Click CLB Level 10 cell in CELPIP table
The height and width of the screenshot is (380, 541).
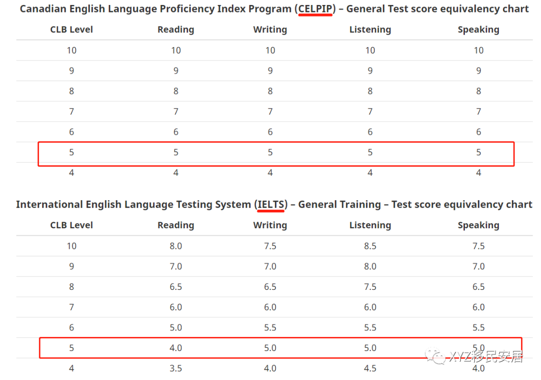pos(72,51)
